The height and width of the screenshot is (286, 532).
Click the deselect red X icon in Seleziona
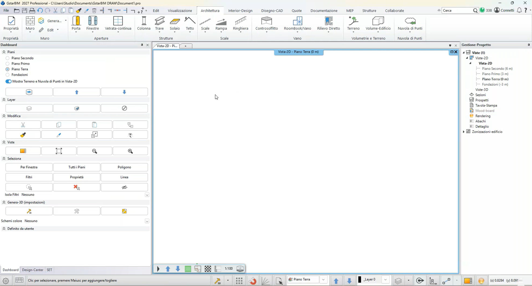click(x=77, y=187)
